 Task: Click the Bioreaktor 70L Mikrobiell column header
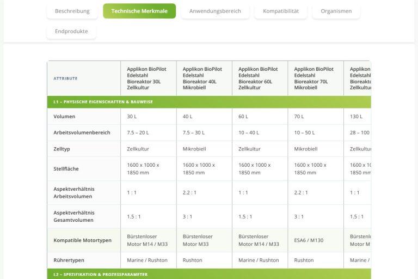pos(316,78)
